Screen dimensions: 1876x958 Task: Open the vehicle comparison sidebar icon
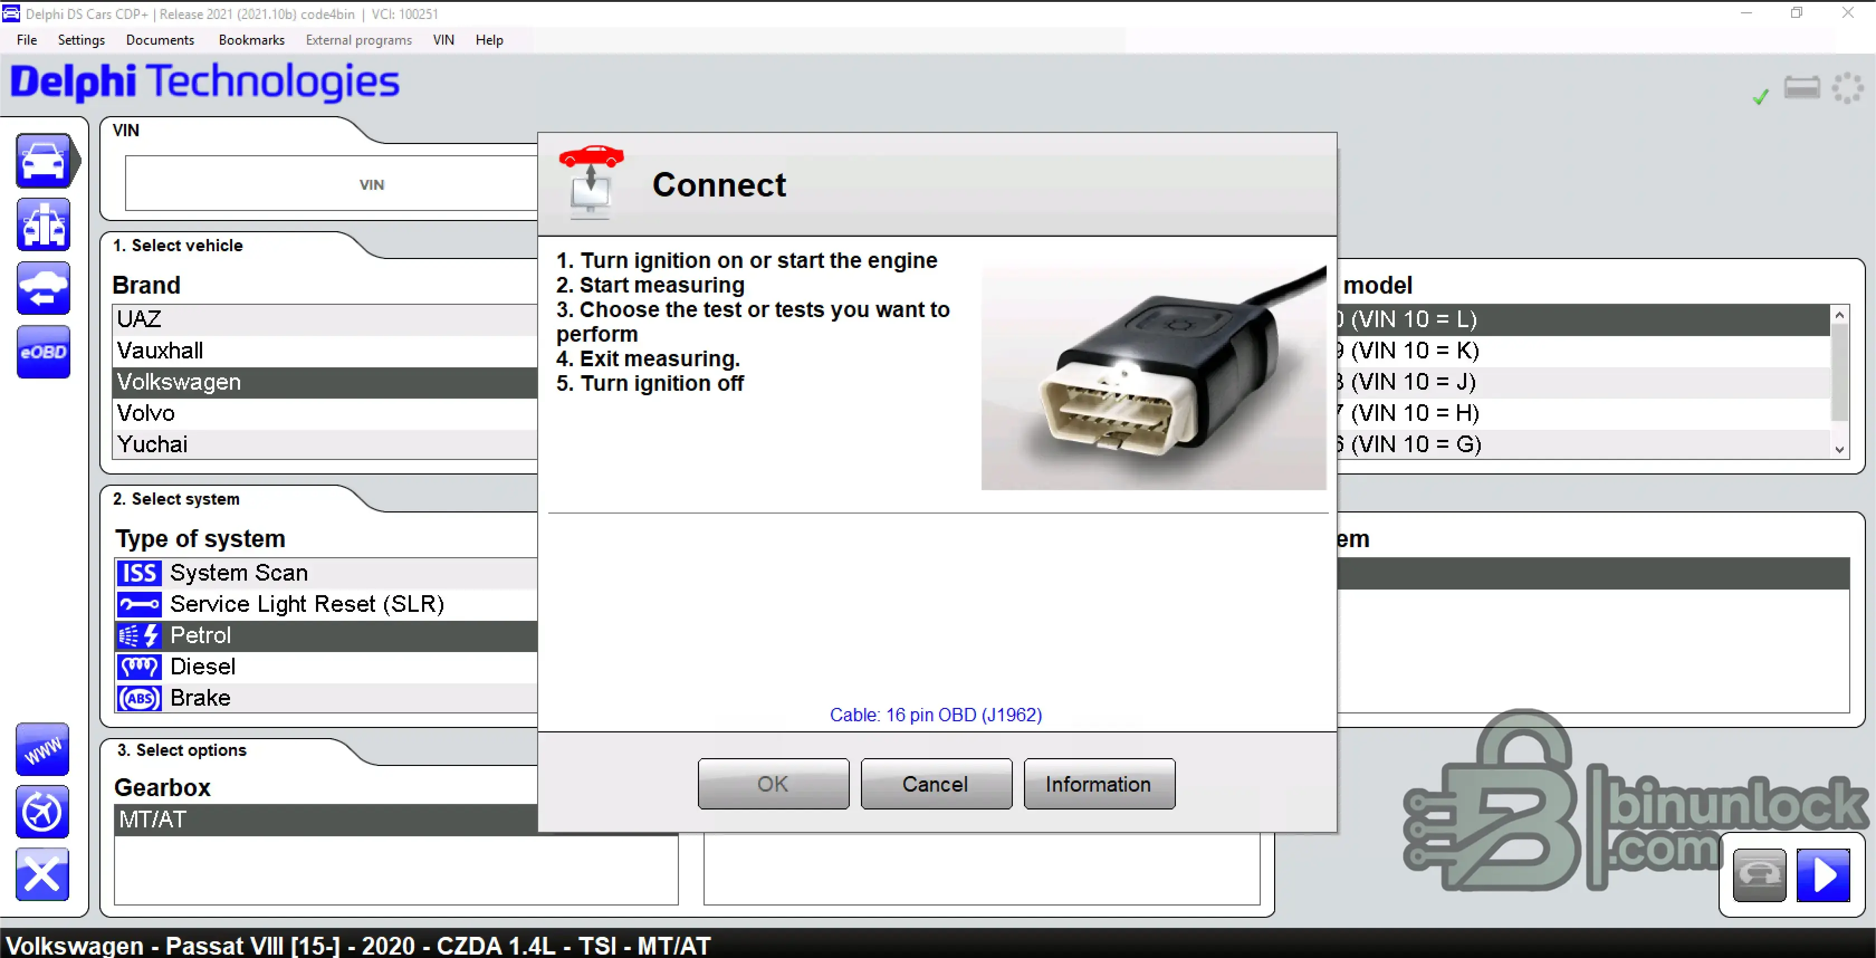[x=44, y=225]
